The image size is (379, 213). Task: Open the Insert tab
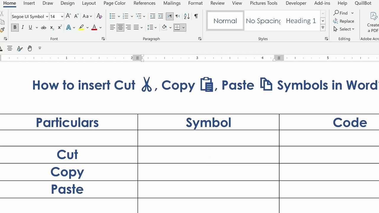pos(29,3)
